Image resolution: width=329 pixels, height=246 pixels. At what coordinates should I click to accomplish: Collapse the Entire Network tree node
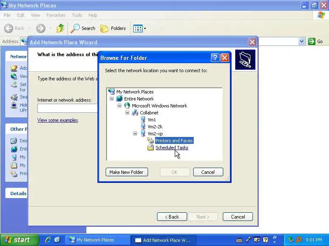[x=111, y=98]
